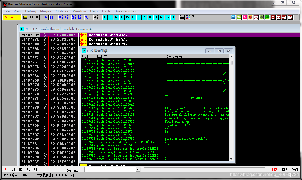The image size is (302, 180).
Task: Open the Options menu
Action: 62,11
